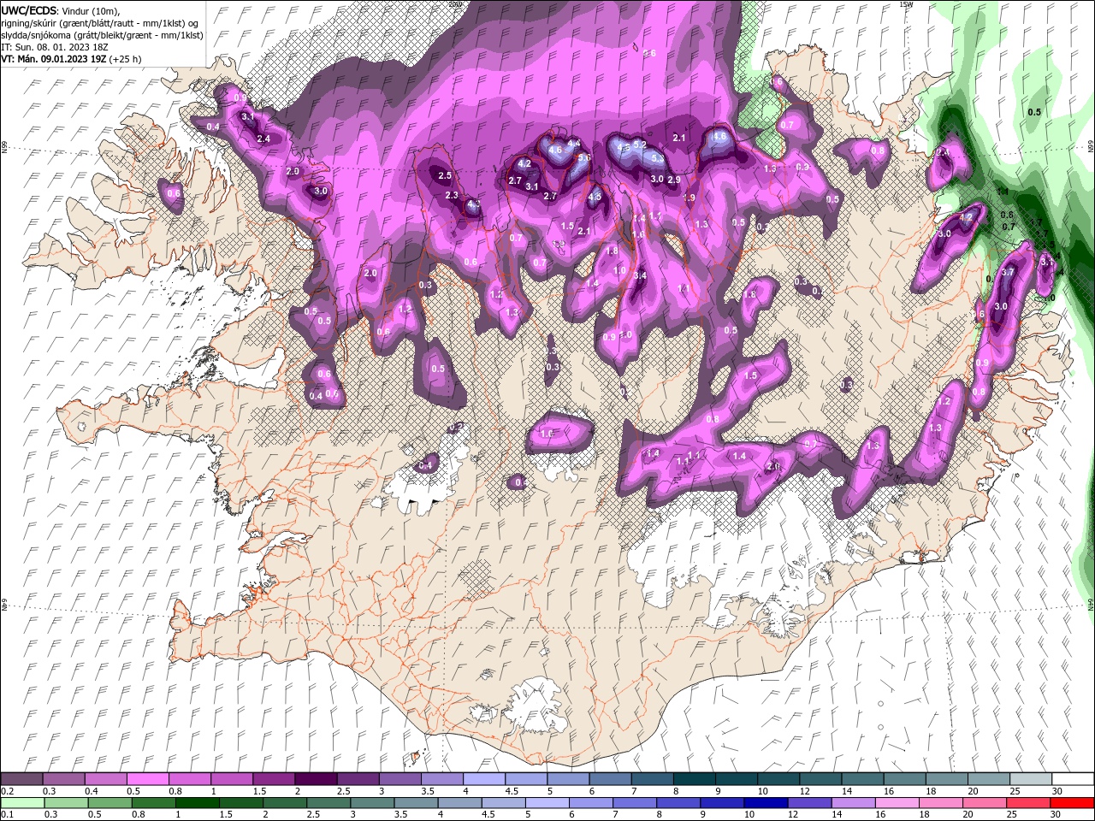Click the '15W' longitude label

click(907, 4)
